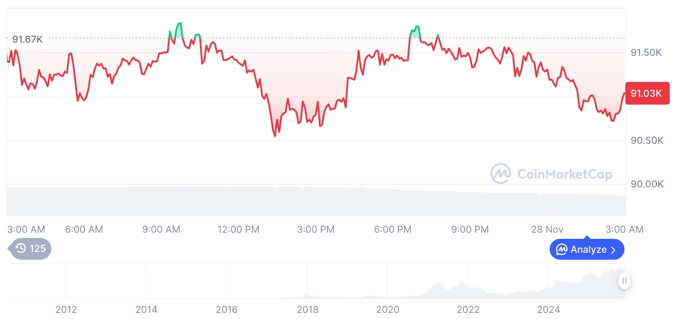Click the 90.00K price axis label
The width and height of the screenshot is (682, 319).
coord(647,184)
